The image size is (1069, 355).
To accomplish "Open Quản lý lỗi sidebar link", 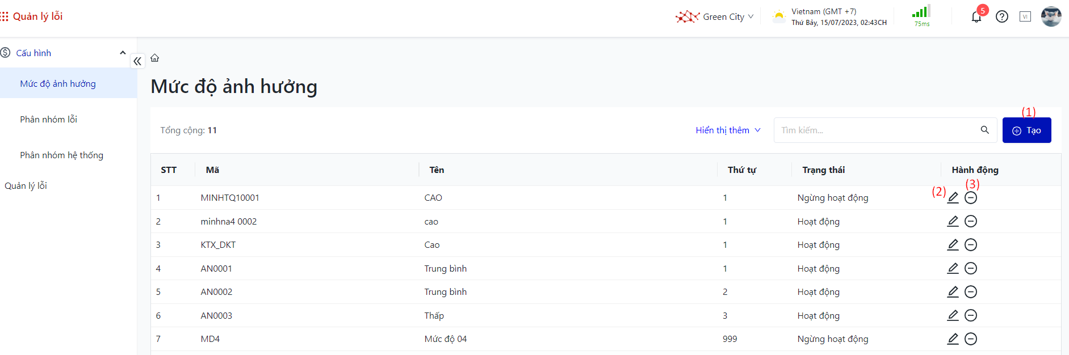I will (26, 186).
